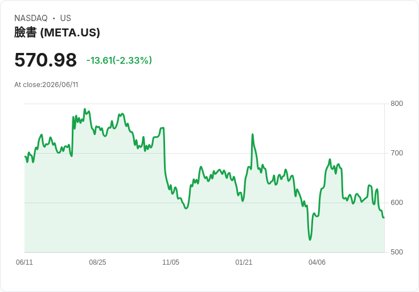Click the 11/05 x-axis date label

coord(171,262)
